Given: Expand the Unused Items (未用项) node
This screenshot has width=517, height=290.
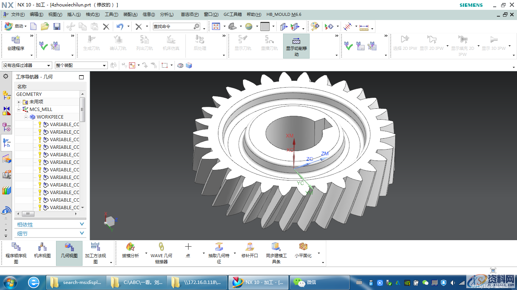Looking at the screenshot, I should click(x=19, y=102).
